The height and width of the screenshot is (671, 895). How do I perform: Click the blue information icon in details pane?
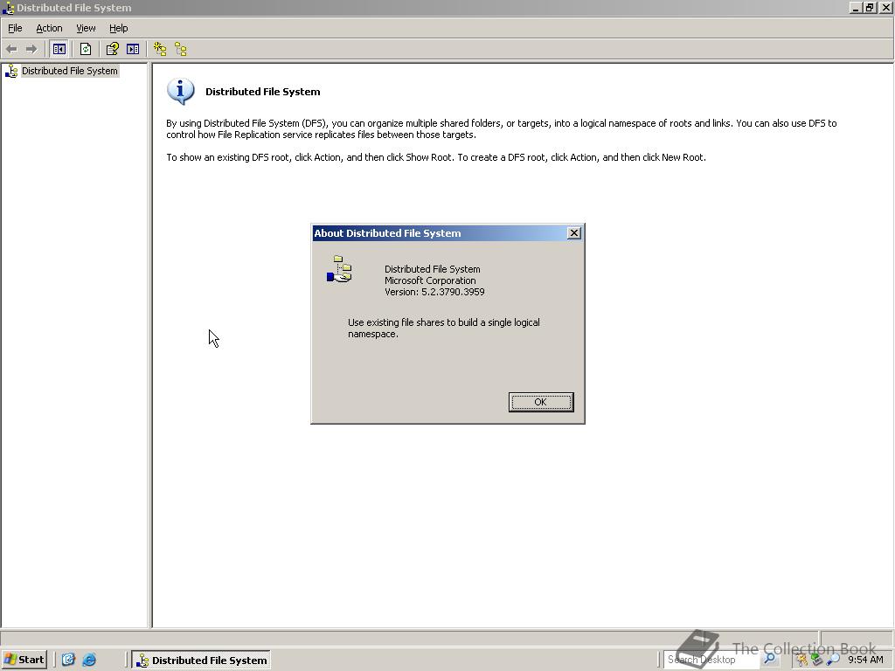pyautogui.click(x=180, y=91)
